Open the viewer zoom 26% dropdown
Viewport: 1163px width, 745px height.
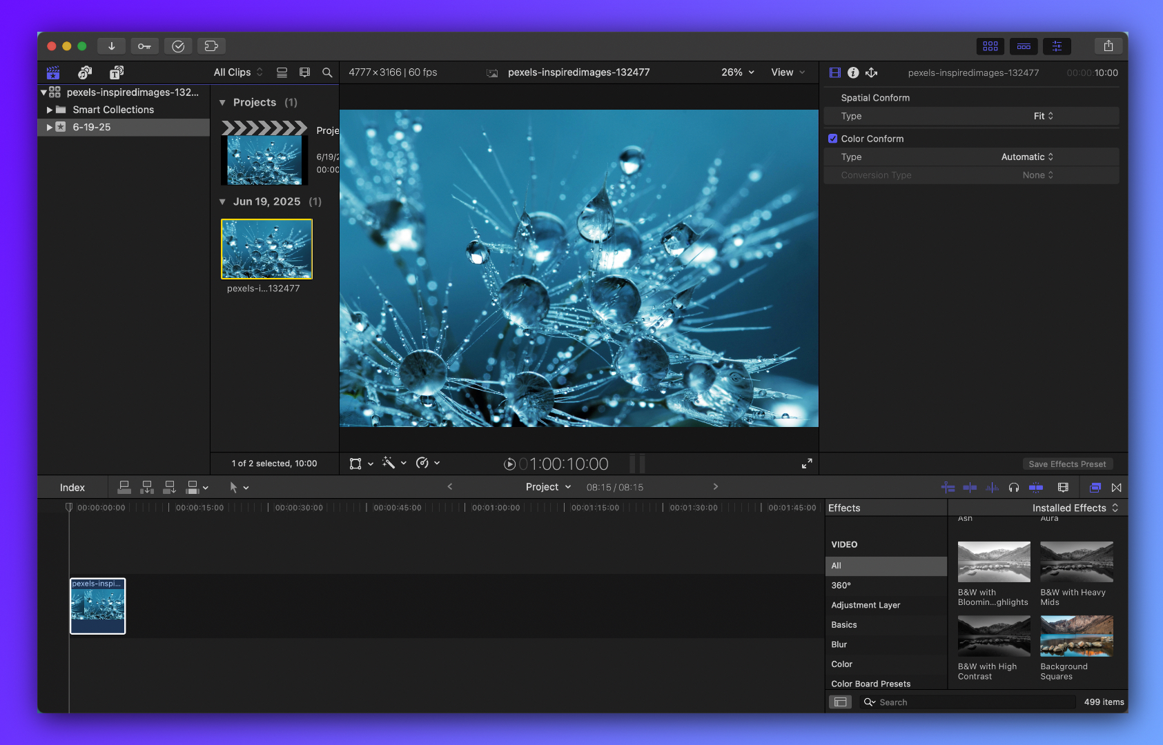[x=737, y=72]
